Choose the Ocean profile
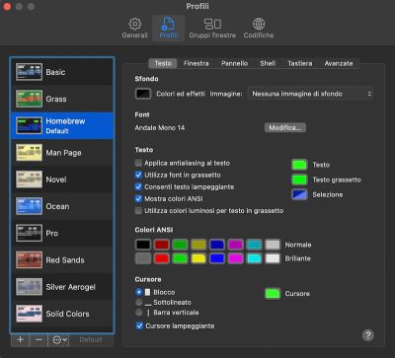Screen dimensions: 395x358 (62, 206)
